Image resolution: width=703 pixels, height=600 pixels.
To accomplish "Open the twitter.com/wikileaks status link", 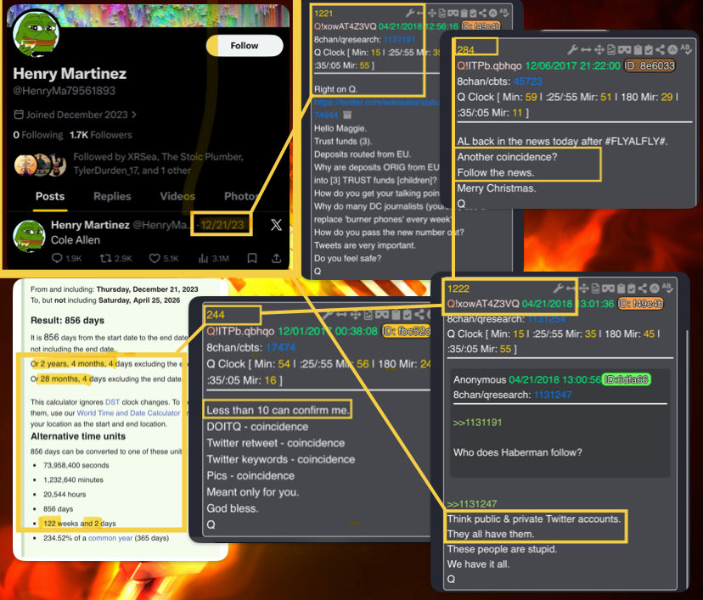I will 376,103.
